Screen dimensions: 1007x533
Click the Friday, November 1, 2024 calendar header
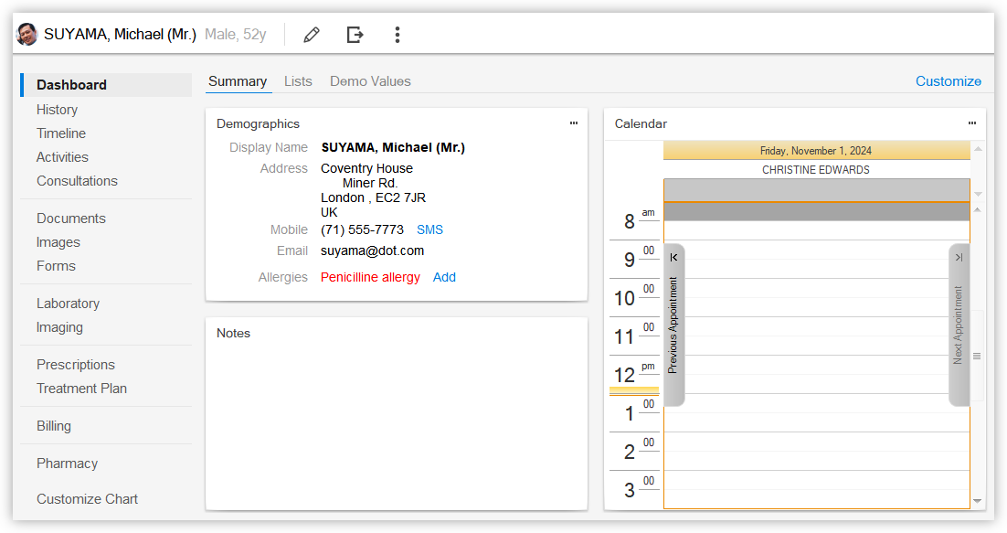click(816, 150)
